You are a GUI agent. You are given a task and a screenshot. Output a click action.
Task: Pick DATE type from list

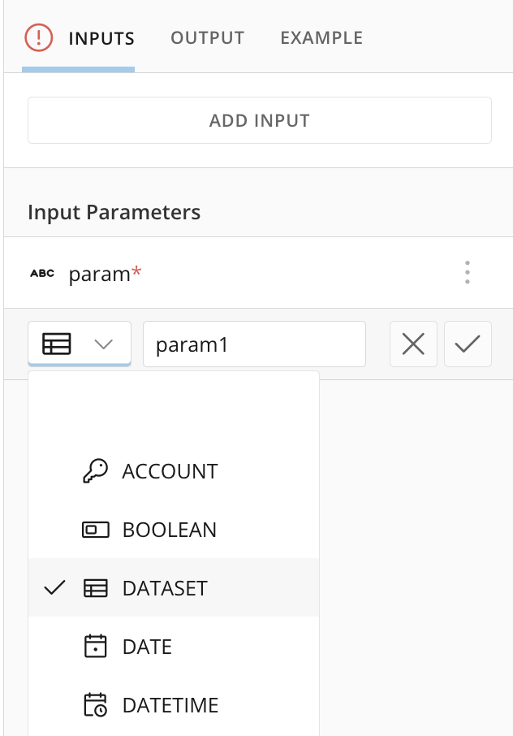(147, 647)
